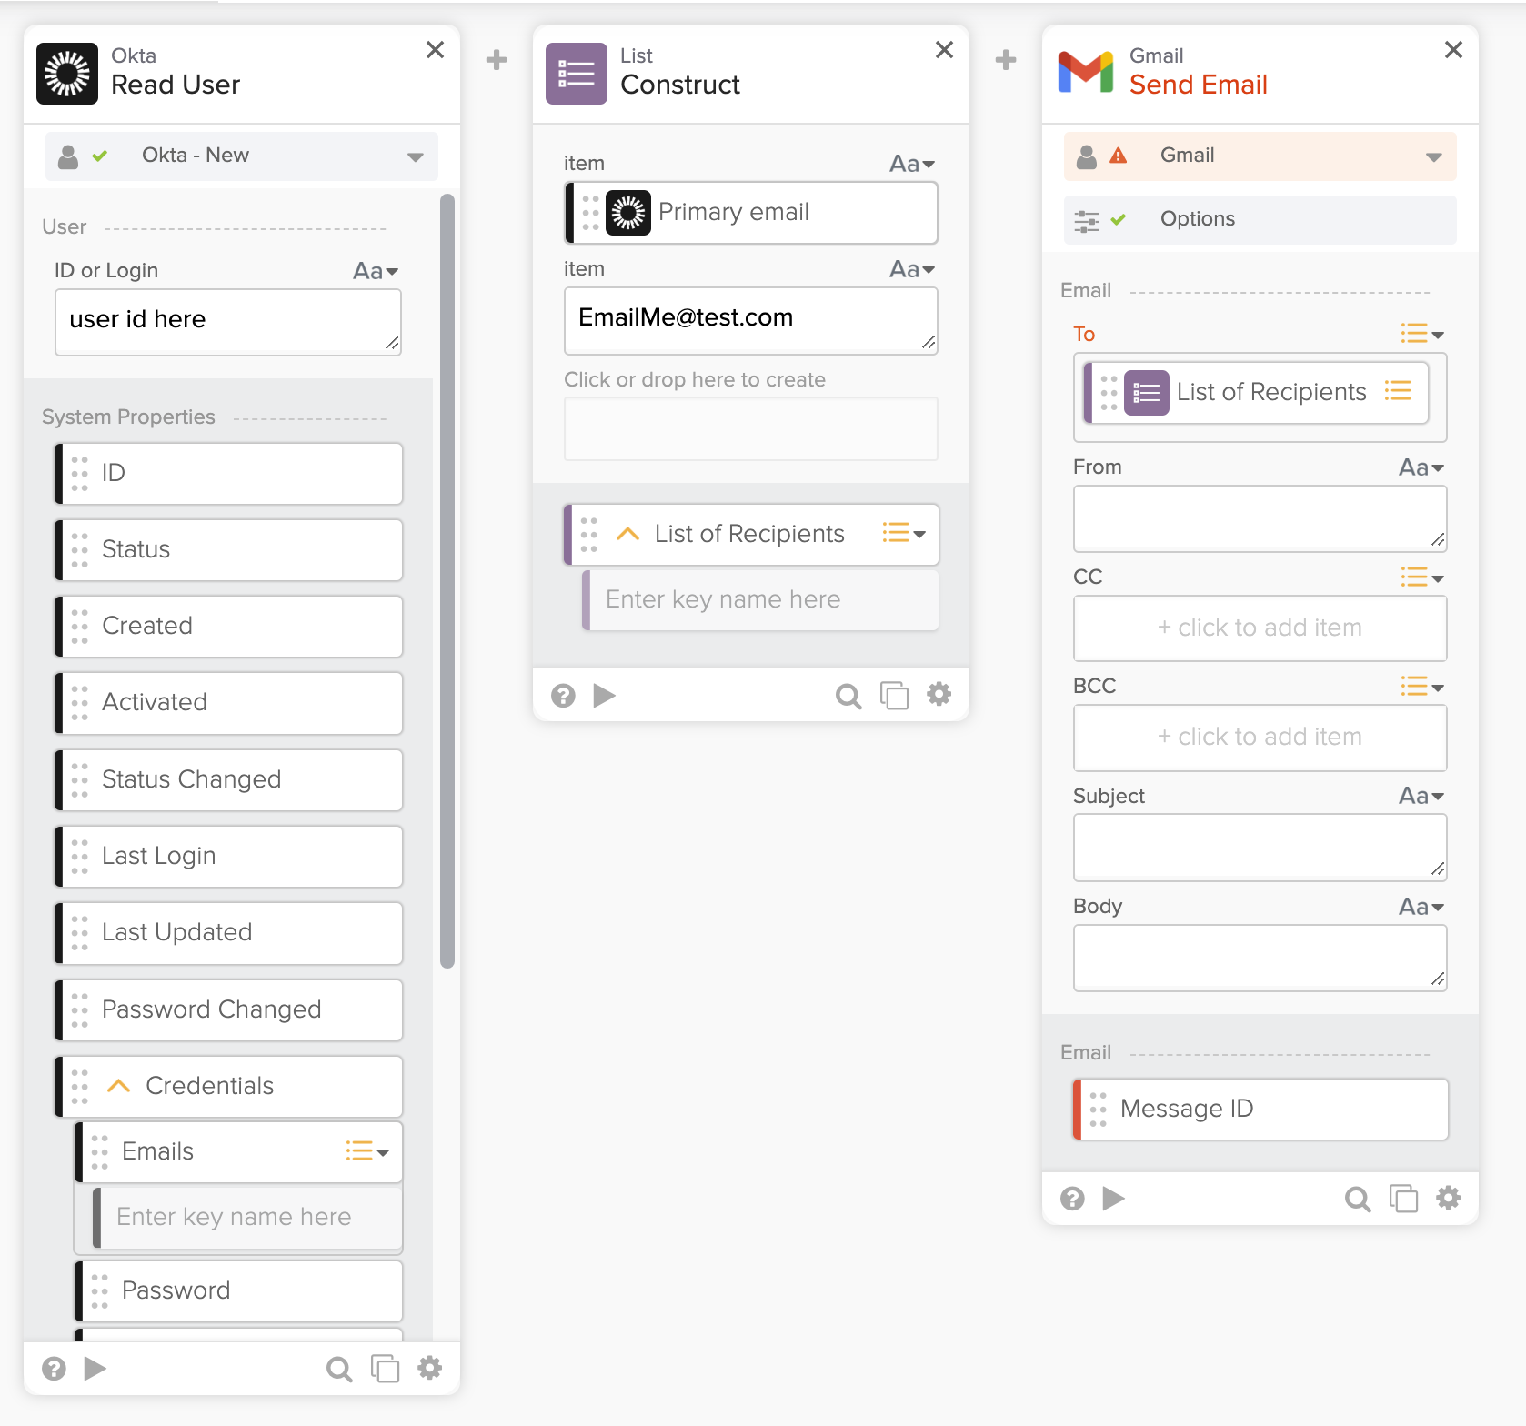Click the Subject input field
This screenshot has height=1426, width=1526.
tap(1260, 848)
